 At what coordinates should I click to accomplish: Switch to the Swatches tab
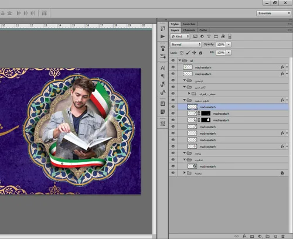[x=189, y=24]
